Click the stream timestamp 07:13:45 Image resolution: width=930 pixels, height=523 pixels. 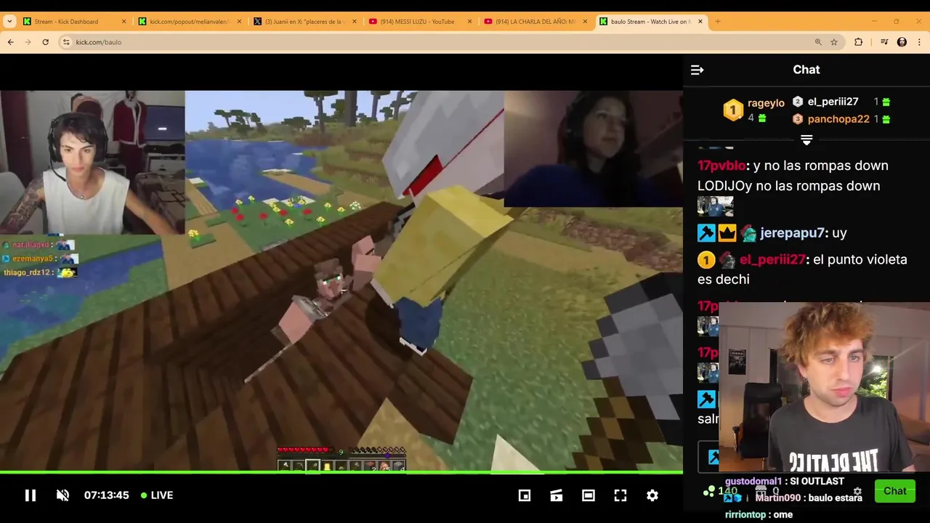pos(106,495)
